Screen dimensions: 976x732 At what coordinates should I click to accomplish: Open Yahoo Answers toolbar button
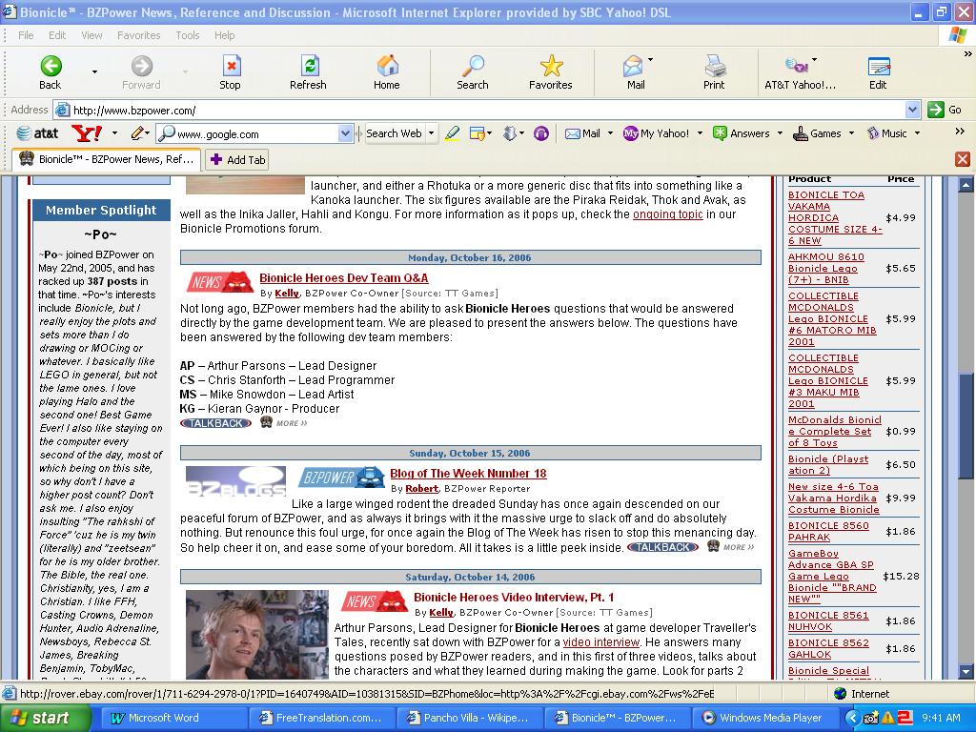(x=742, y=133)
